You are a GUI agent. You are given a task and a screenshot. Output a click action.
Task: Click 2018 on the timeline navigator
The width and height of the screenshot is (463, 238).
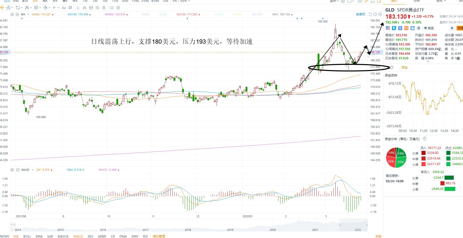[x=188, y=230]
